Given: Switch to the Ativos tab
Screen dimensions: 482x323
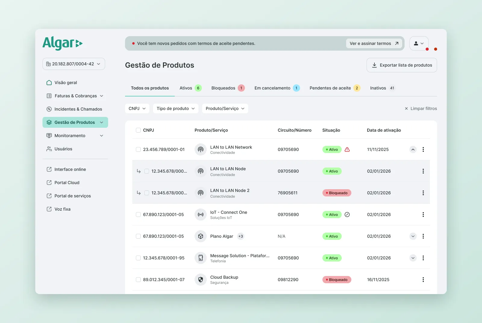Looking at the screenshot, I should tap(190, 88).
